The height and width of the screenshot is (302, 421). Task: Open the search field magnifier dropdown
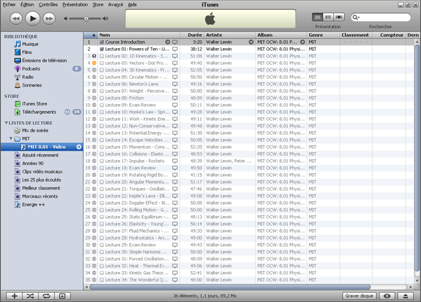(356, 16)
